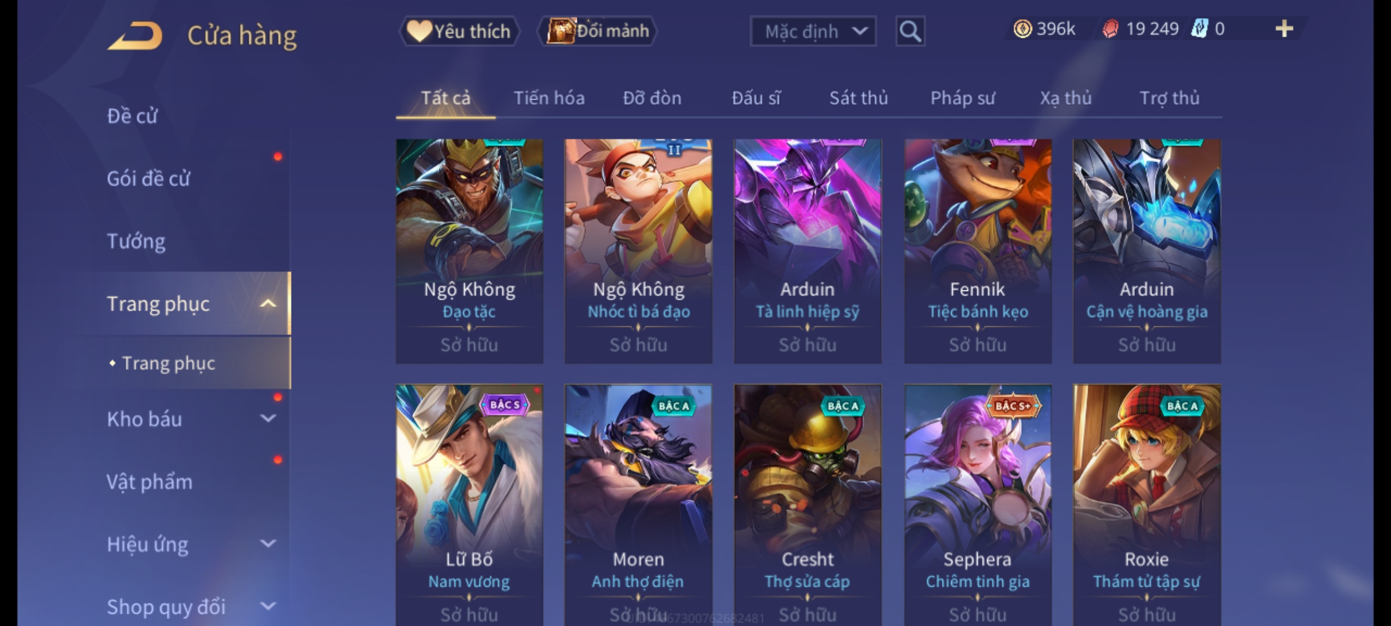Image resolution: width=1391 pixels, height=626 pixels.
Task: Switch to the Tiến hóa tab
Action: [x=549, y=98]
